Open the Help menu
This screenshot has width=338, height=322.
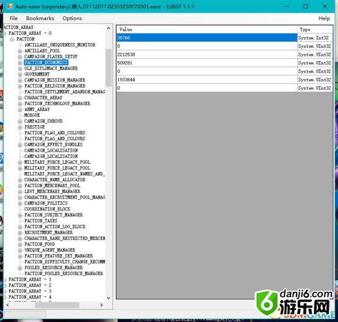pyautogui.click(x=324, y=18)
